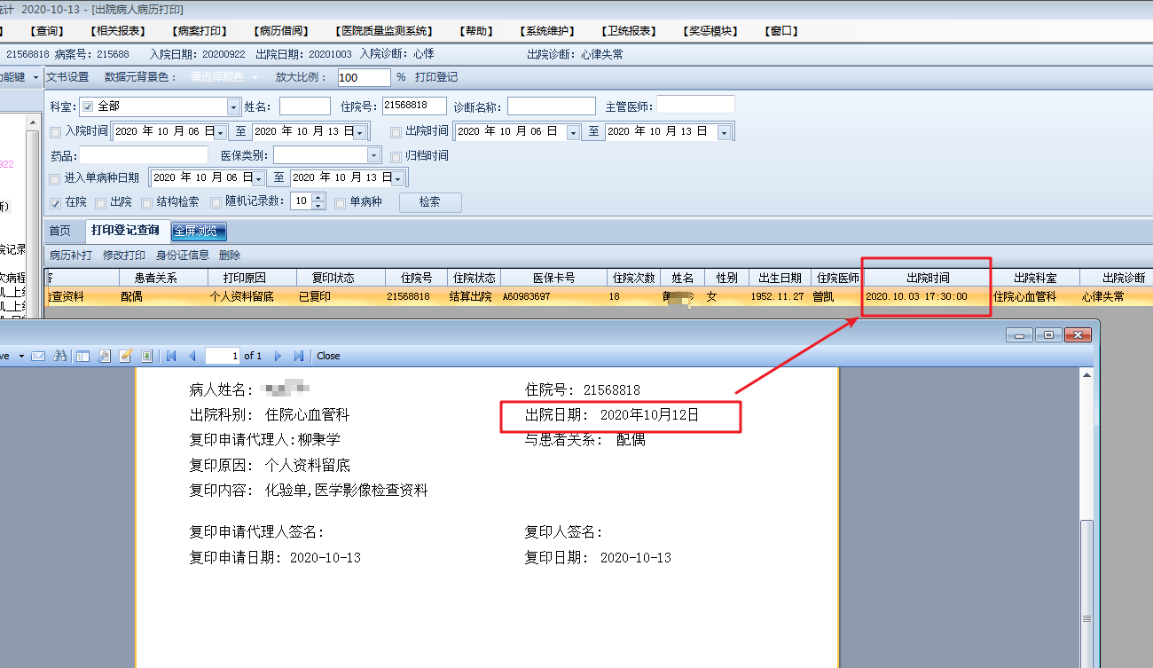Image resolution: width=1153 pixels, height=668 pixels.
Task: Click the 放大比例 zoom percentage field
Action: [364, 77]
